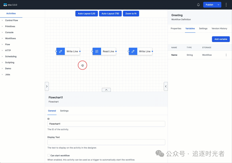This screenshot has width=232, height=163.
Task: Click the Greeting workflow title
Action: (x=177, y=15)
